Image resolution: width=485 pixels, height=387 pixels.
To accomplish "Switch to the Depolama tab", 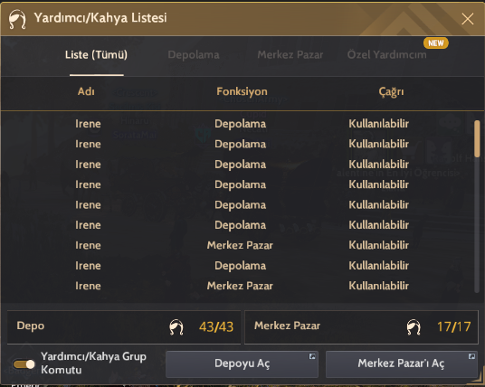I will pyautogui.click(x=194, y=55).
